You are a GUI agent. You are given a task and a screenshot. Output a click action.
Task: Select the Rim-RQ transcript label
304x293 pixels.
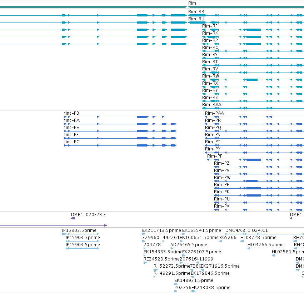point(210,48)
